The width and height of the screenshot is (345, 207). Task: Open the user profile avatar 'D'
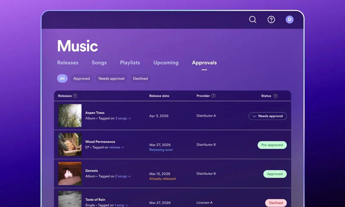tap(289, 19)
